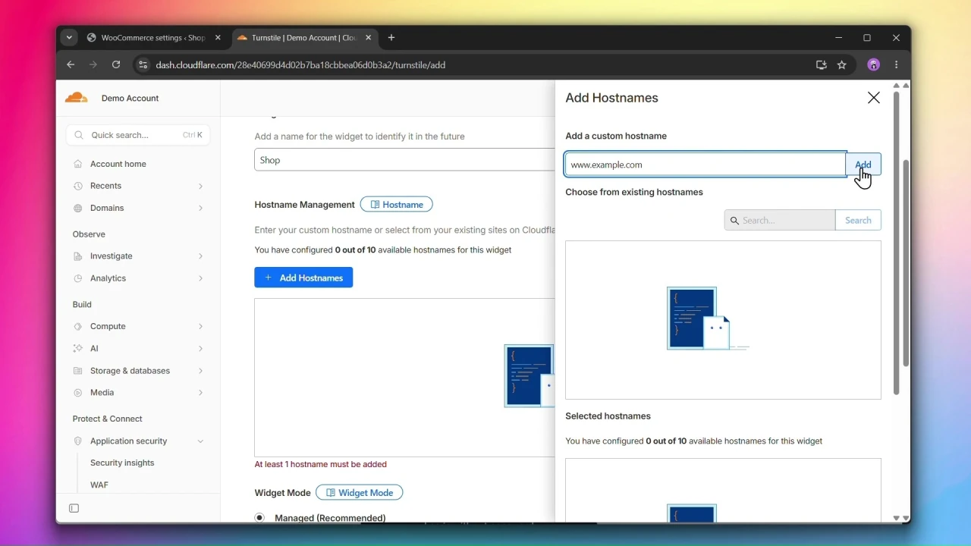Screen dimensions: 971x546
Task: Click the Search button for hostnames
Action: (x=858, y=220)
